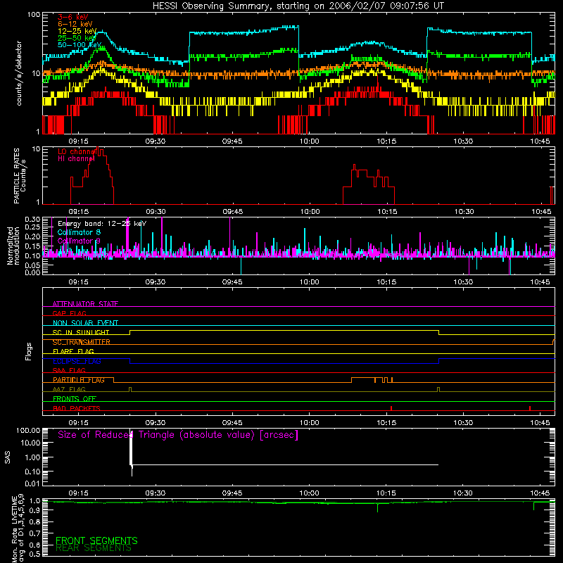
Task: Click the yellow 12-25 keV count-rate legend label
Action: point(77,31)
